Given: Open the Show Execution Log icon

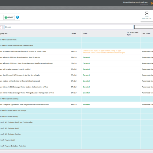Looking at the screenshot, I should pyautogui.click(x=147, y=15).
